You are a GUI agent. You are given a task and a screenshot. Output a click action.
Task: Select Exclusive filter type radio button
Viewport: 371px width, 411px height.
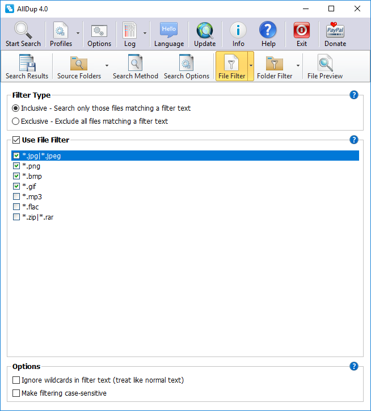pos(16,121)
